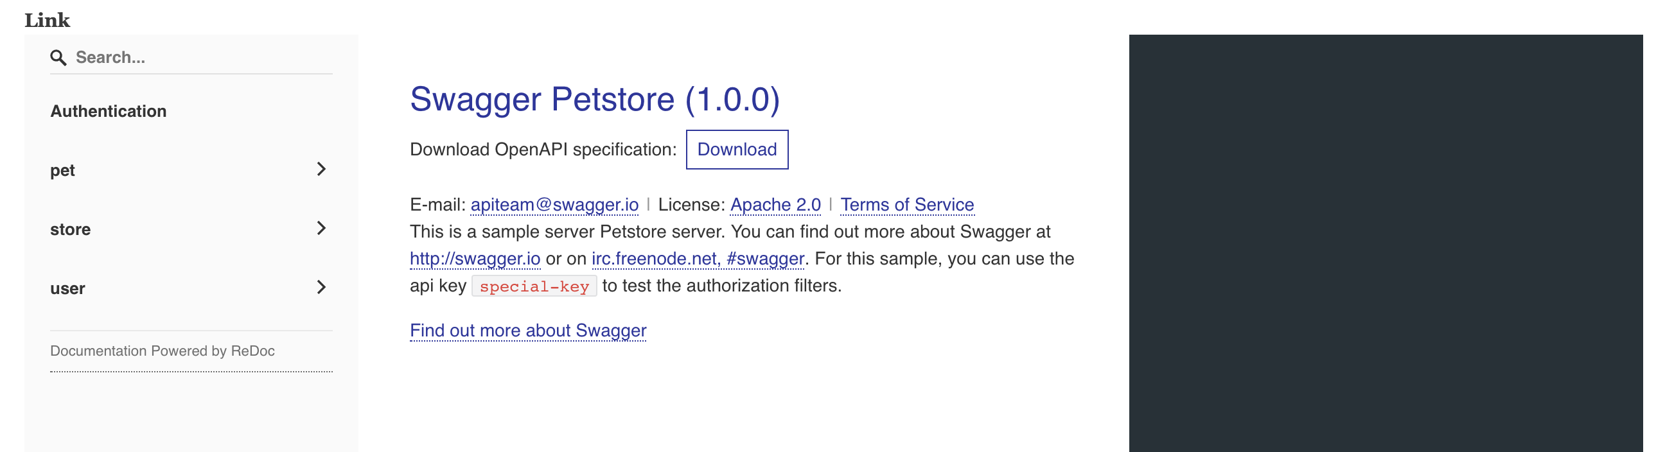
Task: Click the special-key code snippet
Action: point(534,287)
